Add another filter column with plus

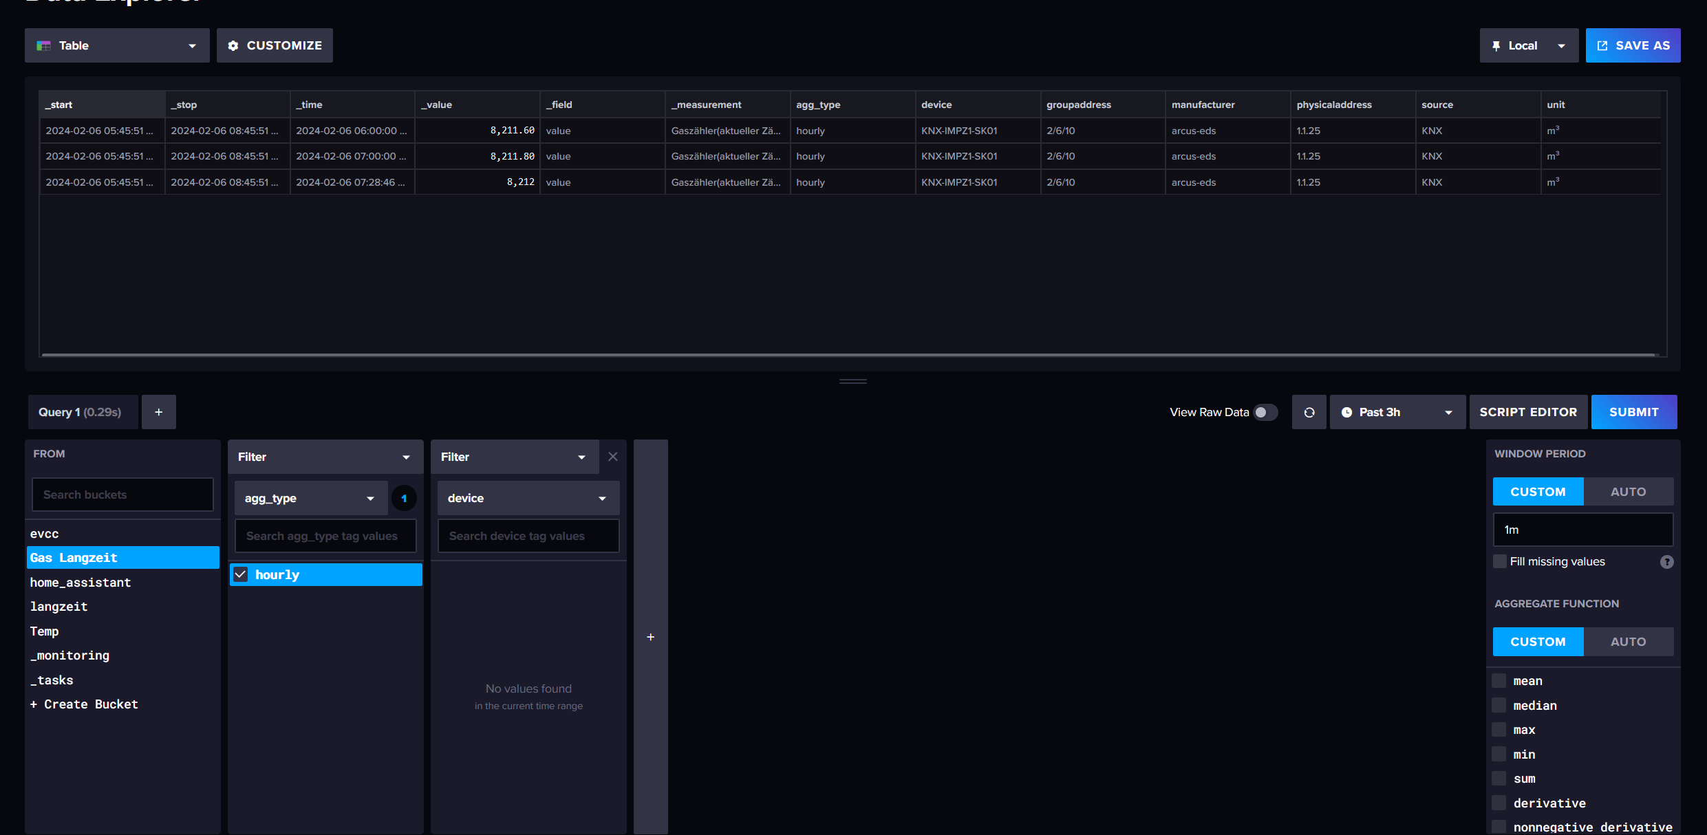coord(650,637)
